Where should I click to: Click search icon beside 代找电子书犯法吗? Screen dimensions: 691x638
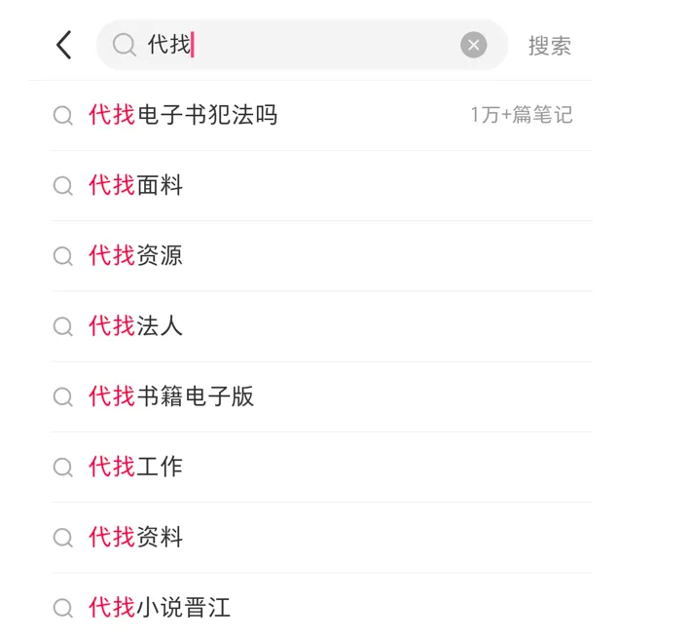[x=63, y=116]
